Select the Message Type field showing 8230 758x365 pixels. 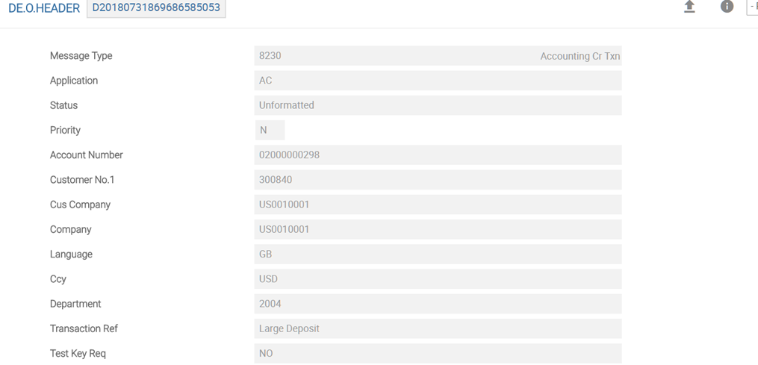[388, 56]
